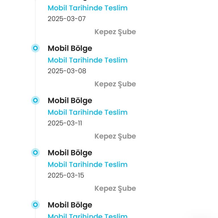The image size is (218, 218).
Task: Click the last Mobil Bölge heading at the bottom
Action: coord(70,205)
